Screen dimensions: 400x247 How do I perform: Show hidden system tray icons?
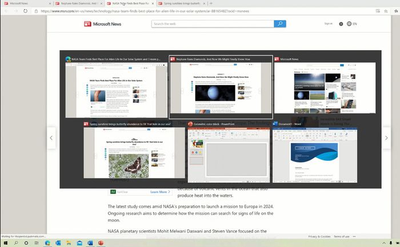point(383,243)
